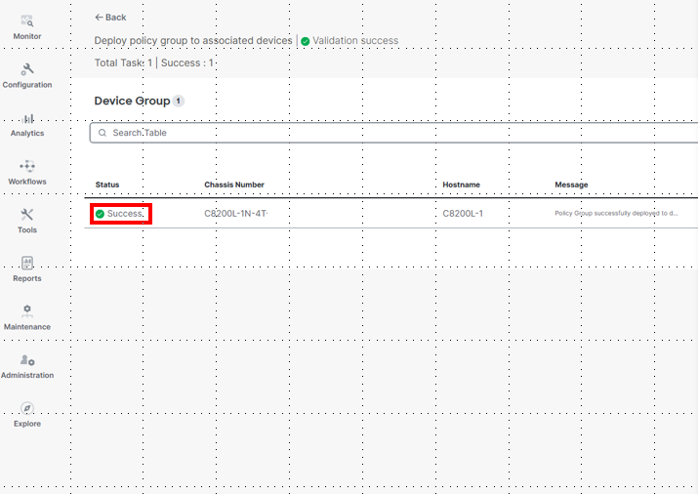Sort by the Hostname column header

[x=461, y=185]
